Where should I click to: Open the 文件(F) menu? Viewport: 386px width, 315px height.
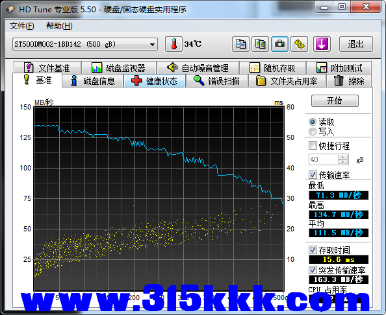[21, 26]
